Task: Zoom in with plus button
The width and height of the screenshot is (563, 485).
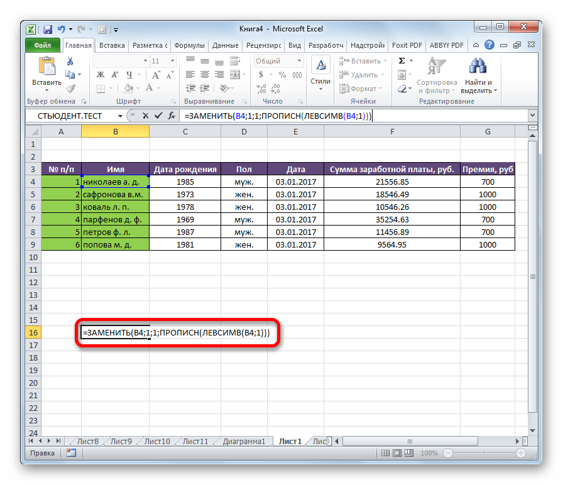Action: coord(521,453)
